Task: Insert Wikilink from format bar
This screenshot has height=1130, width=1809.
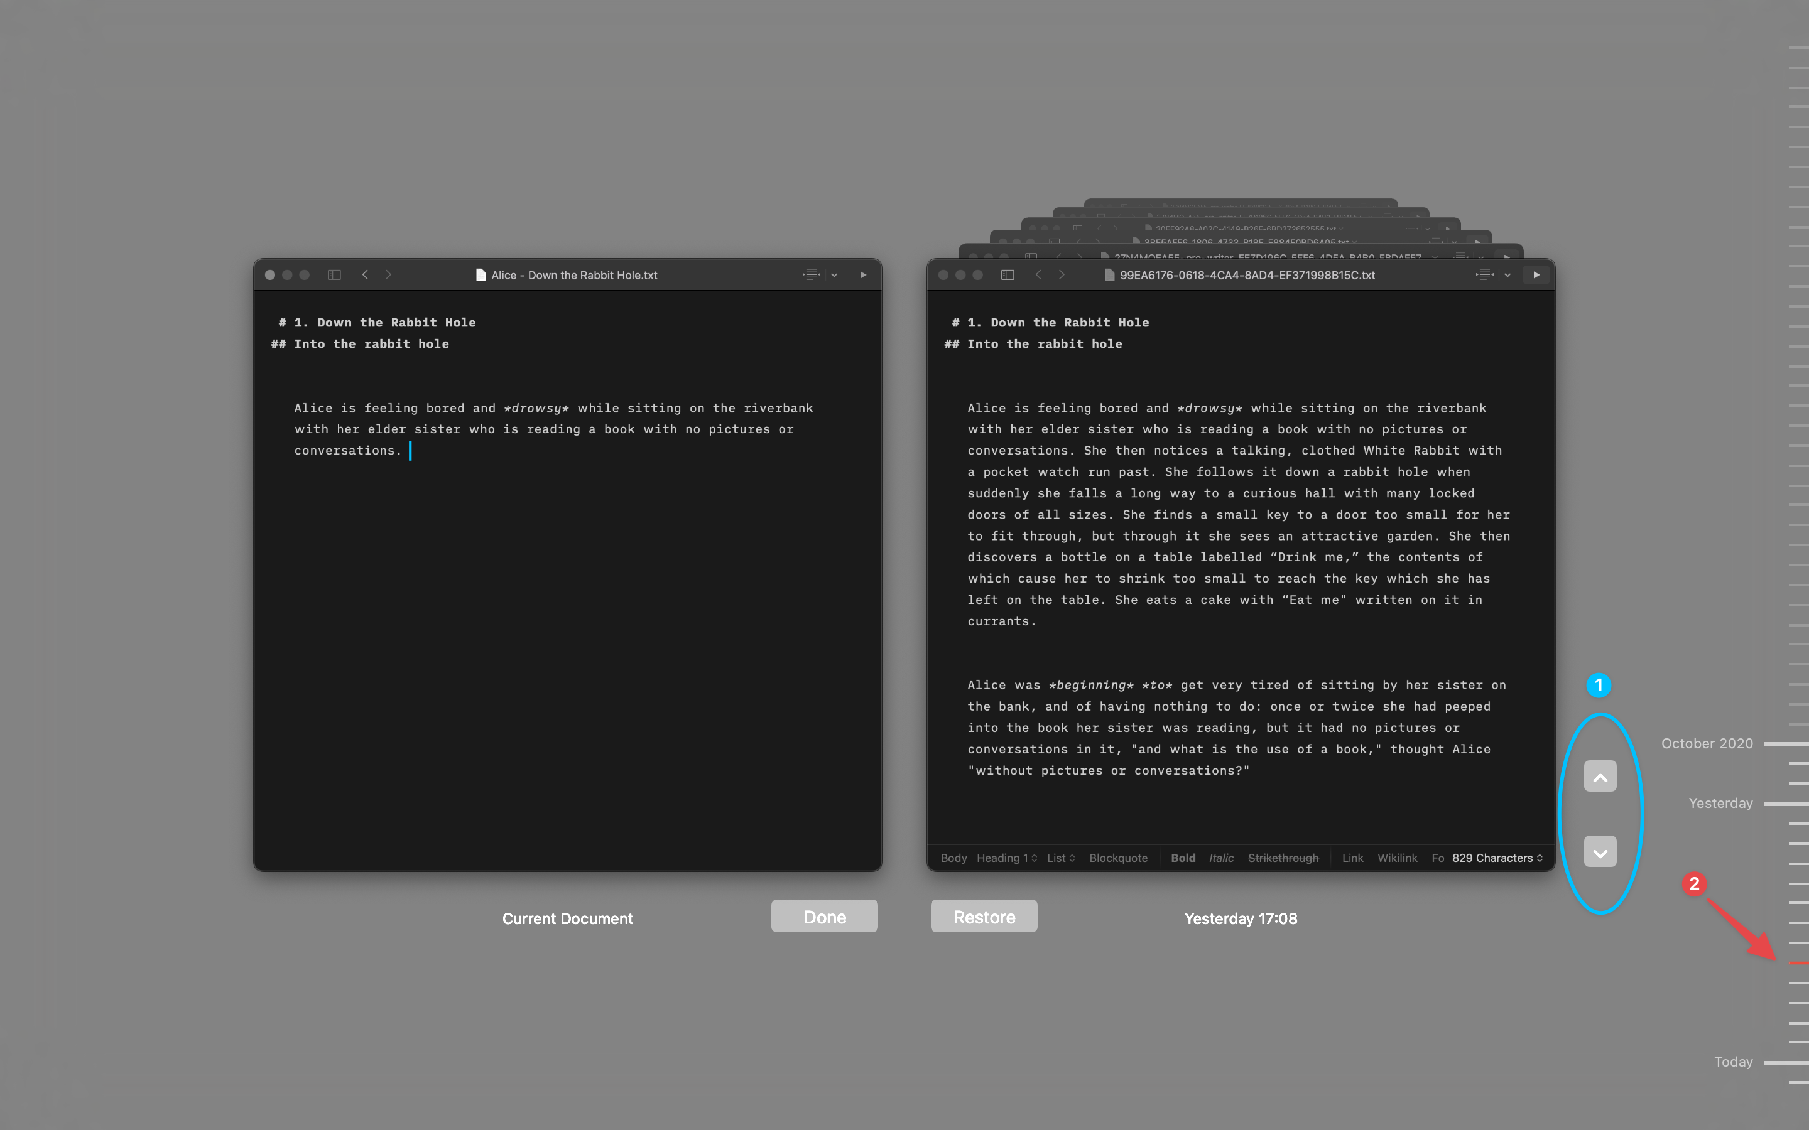Action: click(1397, 858)
